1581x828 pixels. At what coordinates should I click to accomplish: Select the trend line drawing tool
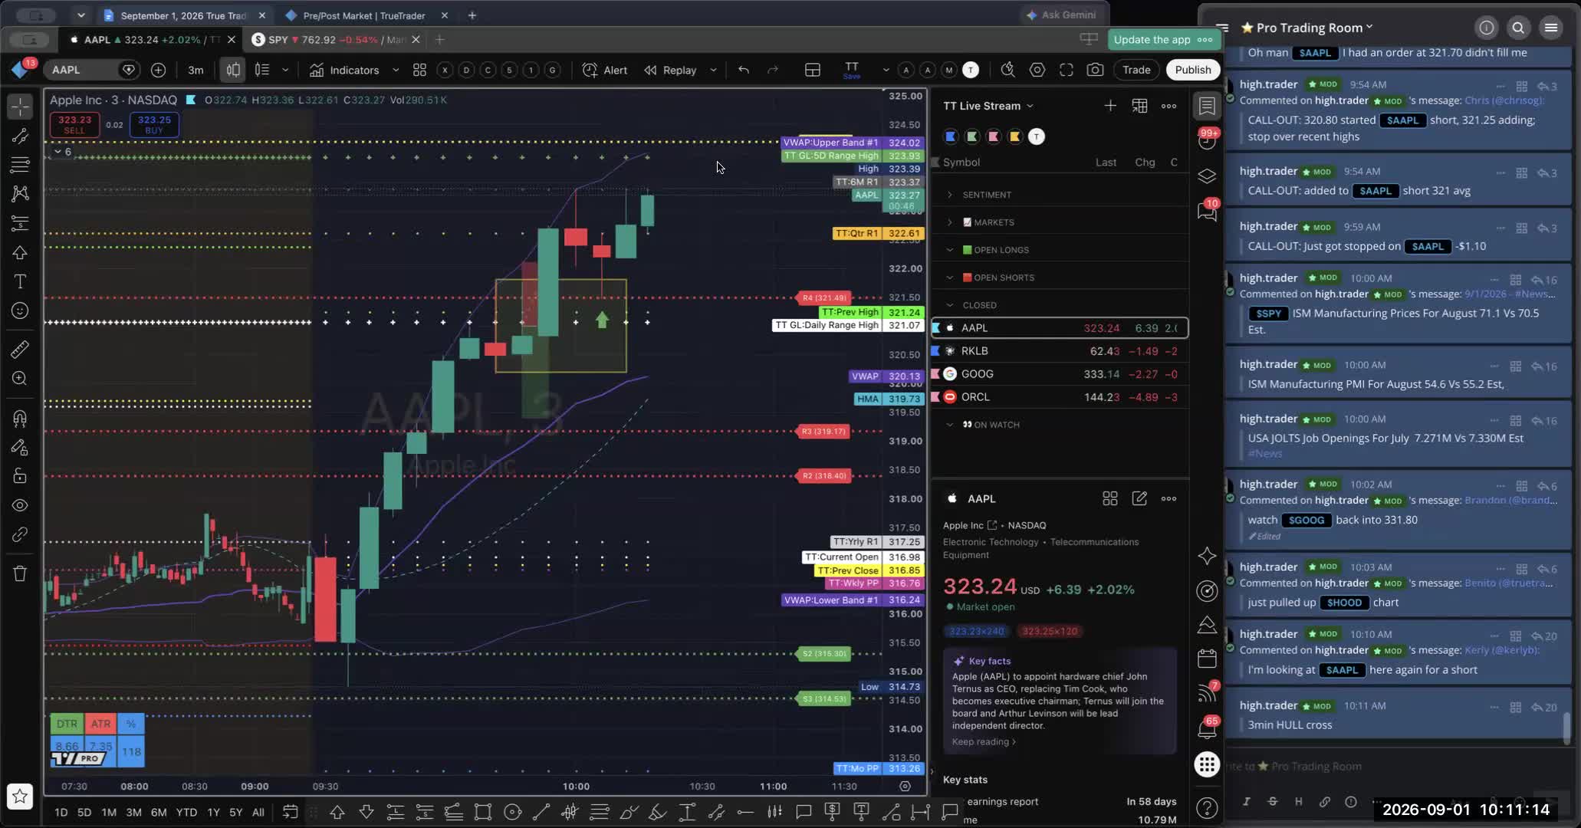tap(21, 136)
